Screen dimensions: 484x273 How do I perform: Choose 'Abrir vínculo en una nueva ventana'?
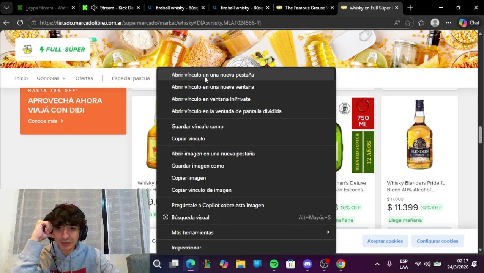[x=246, y=87]
